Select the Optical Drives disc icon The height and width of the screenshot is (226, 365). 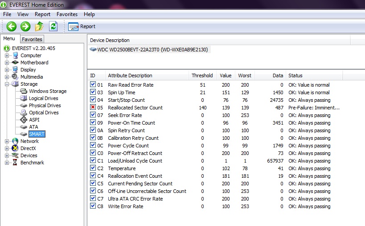24,113
